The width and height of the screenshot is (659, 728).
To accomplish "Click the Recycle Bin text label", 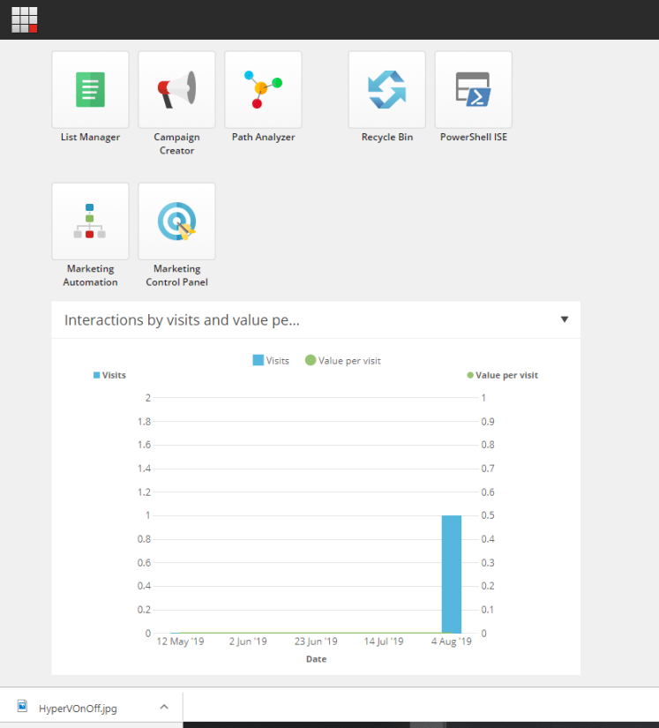I will (386, 138).
